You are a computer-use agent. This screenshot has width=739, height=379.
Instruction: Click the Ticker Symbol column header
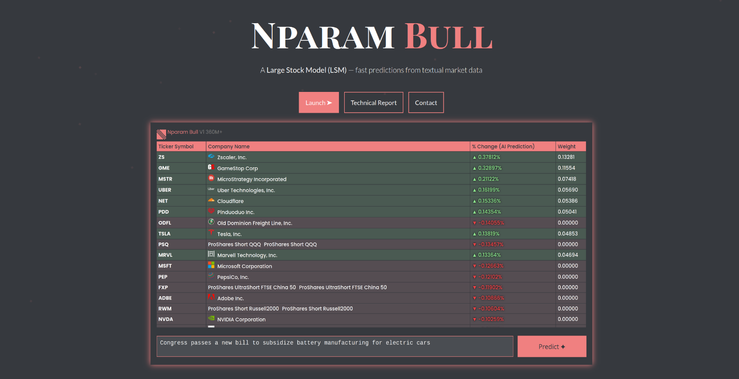(181, 146)
